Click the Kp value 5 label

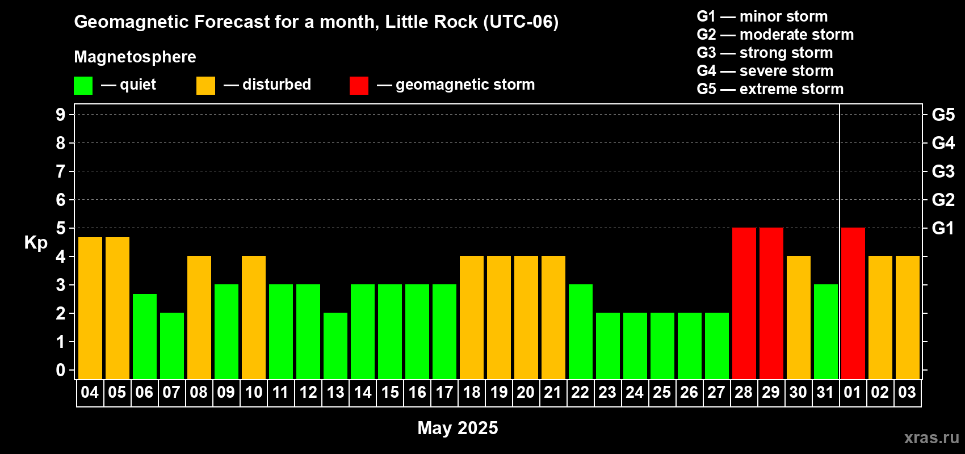(61, 228)
